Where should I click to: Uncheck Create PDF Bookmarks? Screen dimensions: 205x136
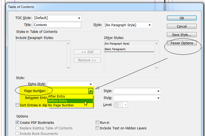[17, 122]
